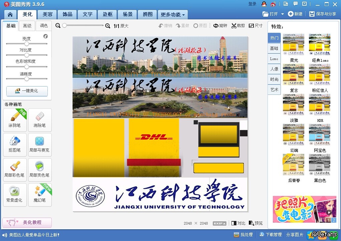Open 下载管理 download manager

point(271,235)
